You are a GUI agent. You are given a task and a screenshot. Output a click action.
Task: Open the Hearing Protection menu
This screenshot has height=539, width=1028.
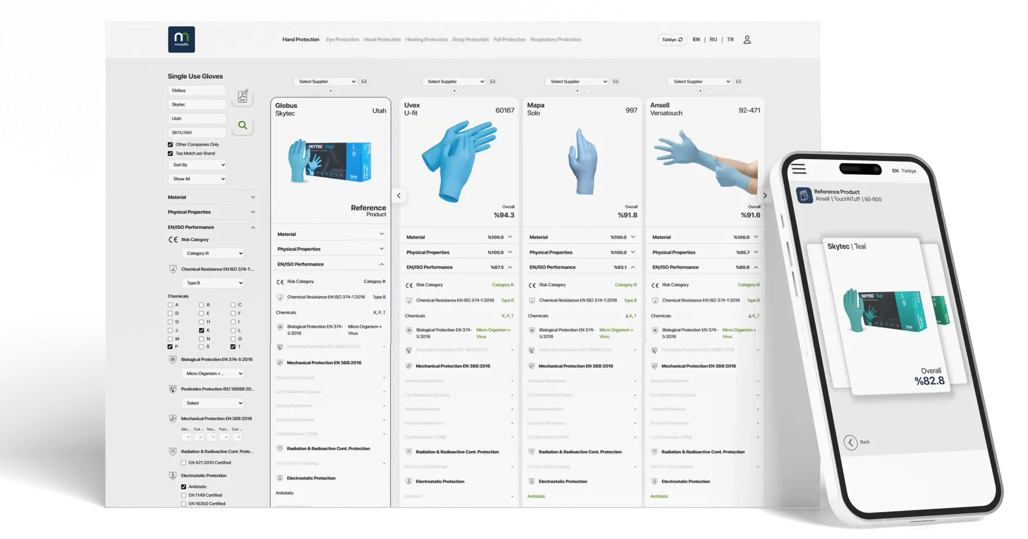[x=427, y=39]
